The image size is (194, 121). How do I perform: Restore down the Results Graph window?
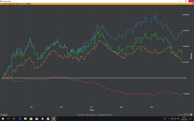(186, 1)
